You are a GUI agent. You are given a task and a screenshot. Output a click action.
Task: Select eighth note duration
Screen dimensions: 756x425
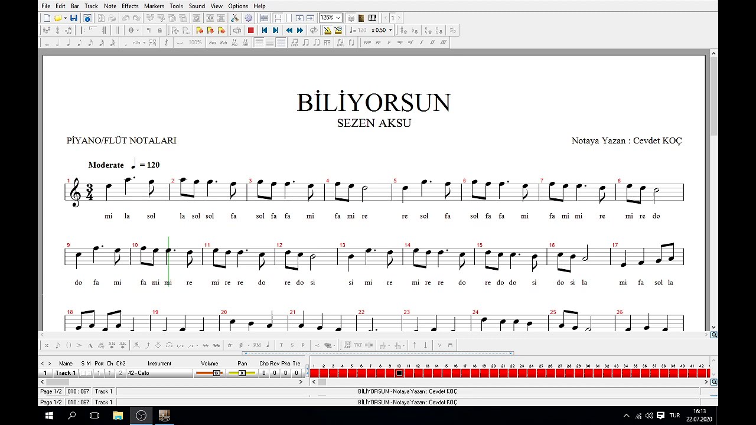[79, 42]
